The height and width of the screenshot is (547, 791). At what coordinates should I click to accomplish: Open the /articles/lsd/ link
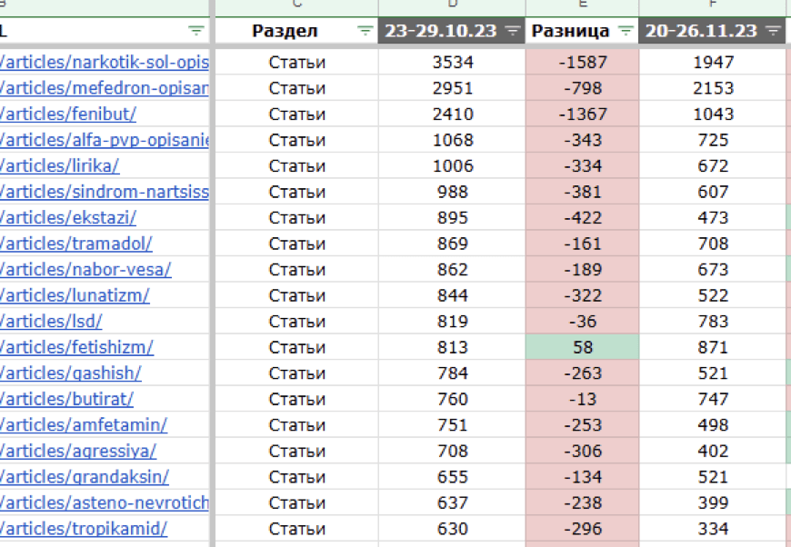(51, 322)
